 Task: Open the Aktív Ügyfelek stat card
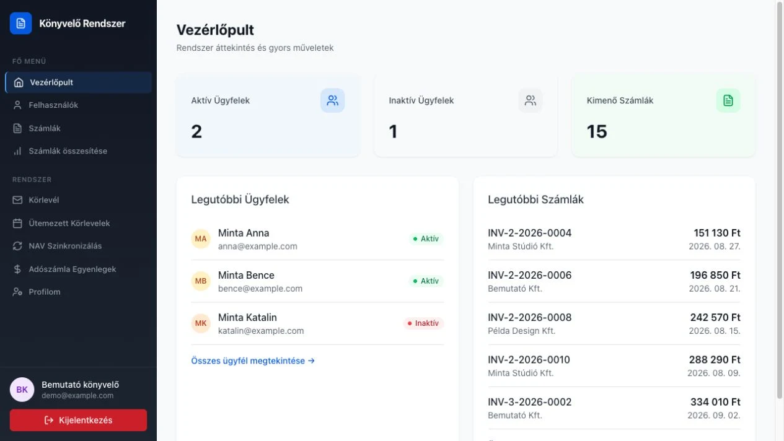pyautogui.click(x=268, y=115)
